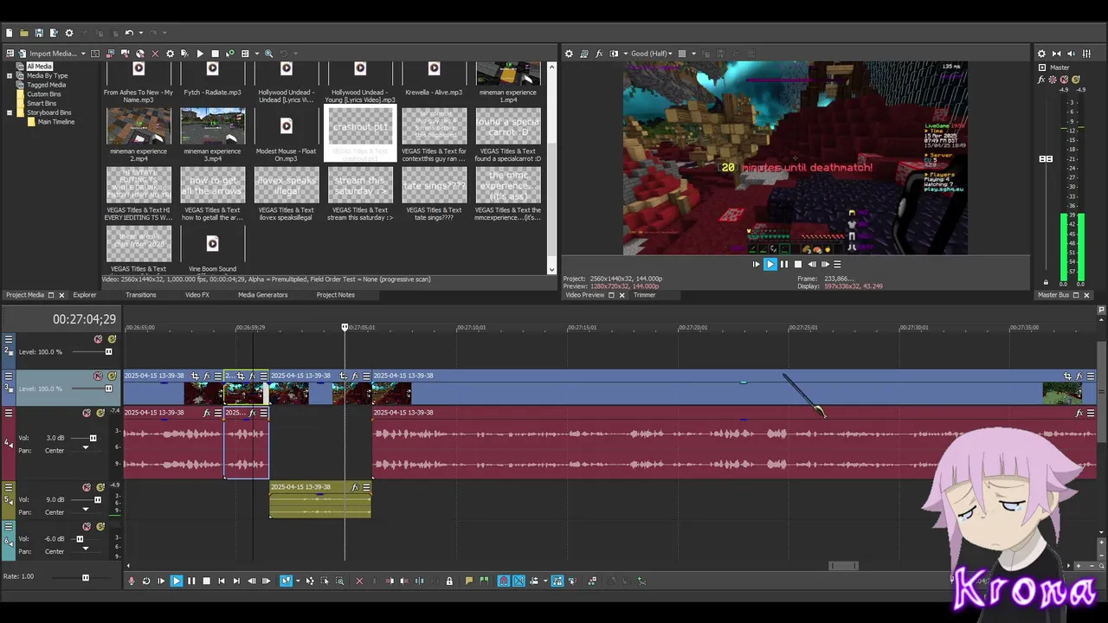This screenshot has width=1108, height=623.
Task: Save the project with the floppy disk icon
Action: pos(39,33)
